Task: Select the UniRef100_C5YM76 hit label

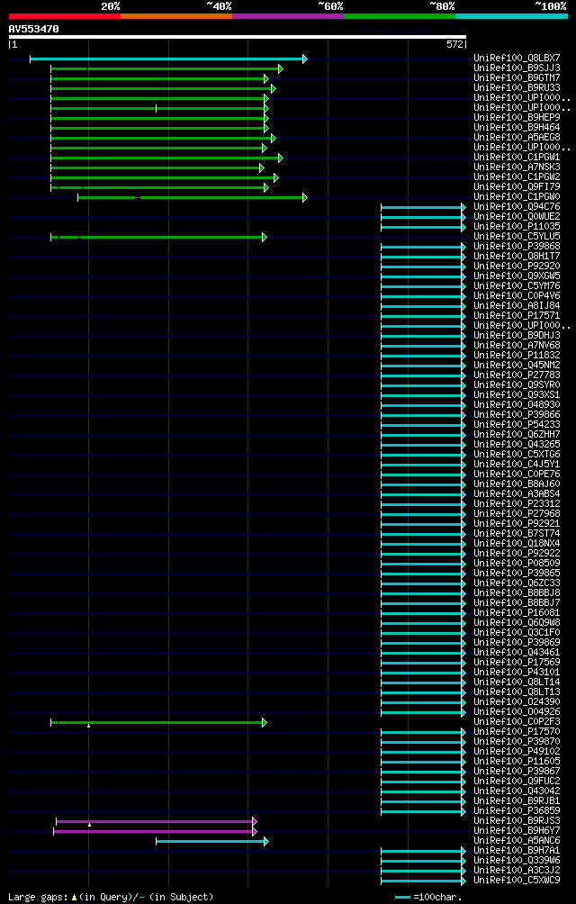Action: (517, 285)
